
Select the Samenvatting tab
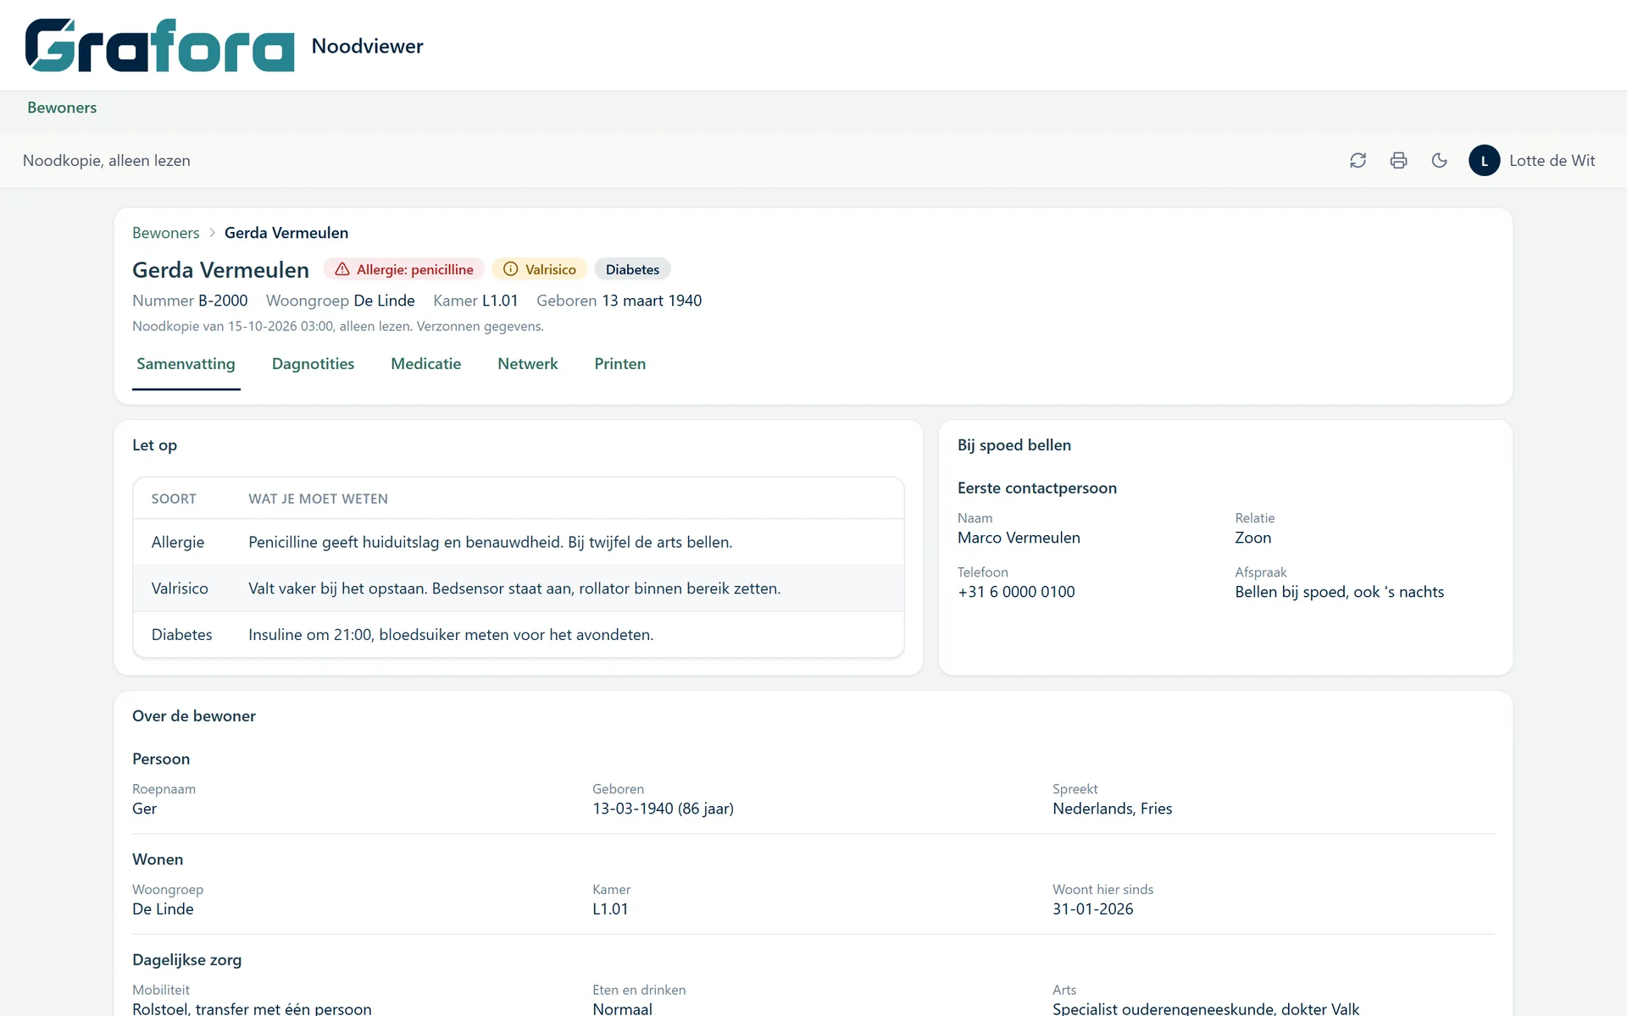click(186, 364)
